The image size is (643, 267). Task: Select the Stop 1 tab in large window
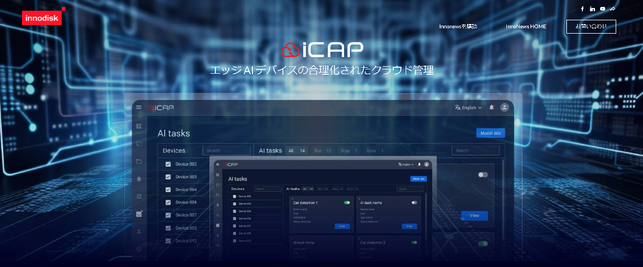tap(349, 151)
